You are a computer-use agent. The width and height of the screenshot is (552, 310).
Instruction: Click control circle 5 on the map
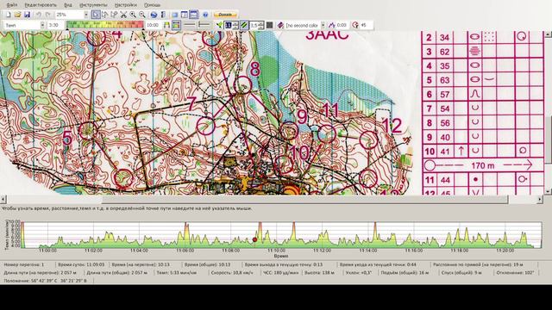click(88, 130)
